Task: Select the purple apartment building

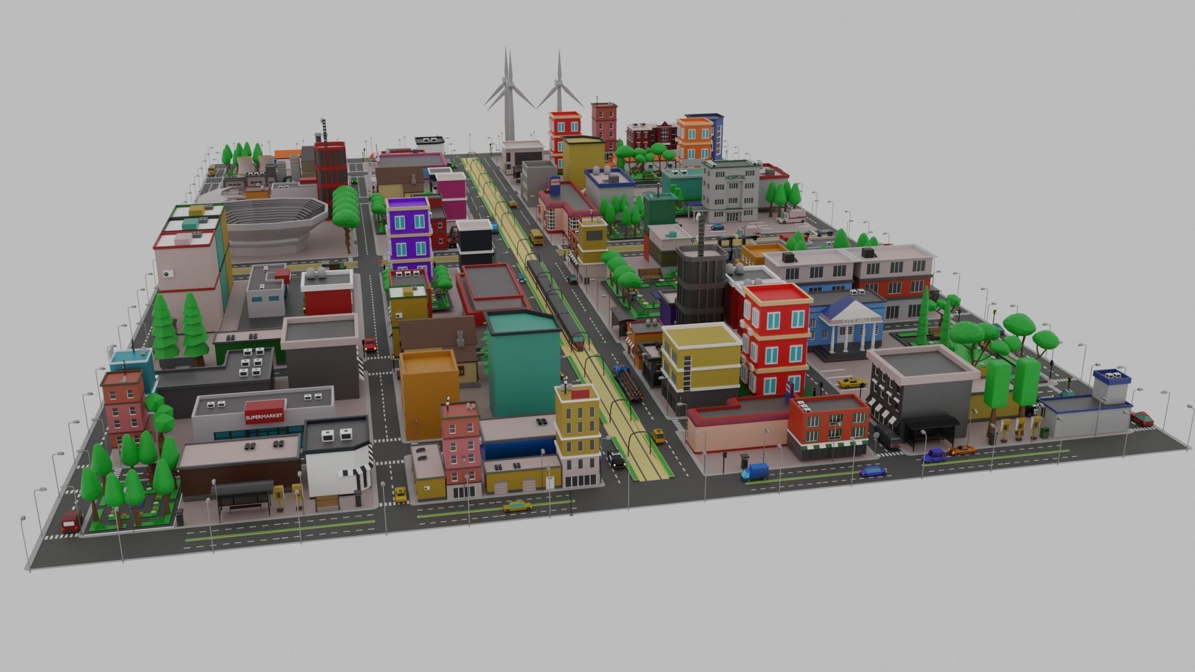Action: click(410, 237)
